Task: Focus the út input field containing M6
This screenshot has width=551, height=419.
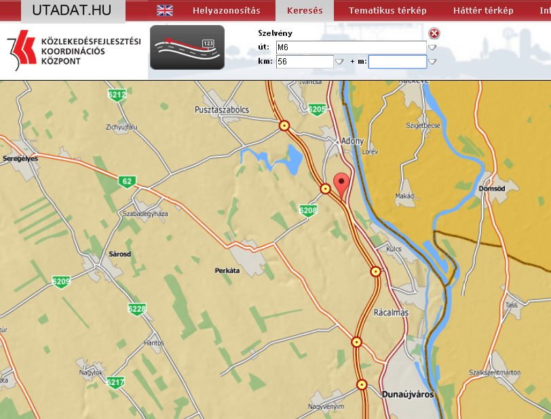Action: (351, 47)
